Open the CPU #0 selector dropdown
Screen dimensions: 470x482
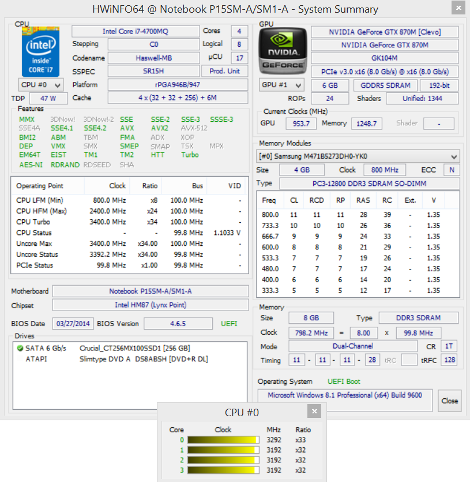point(41,85)
